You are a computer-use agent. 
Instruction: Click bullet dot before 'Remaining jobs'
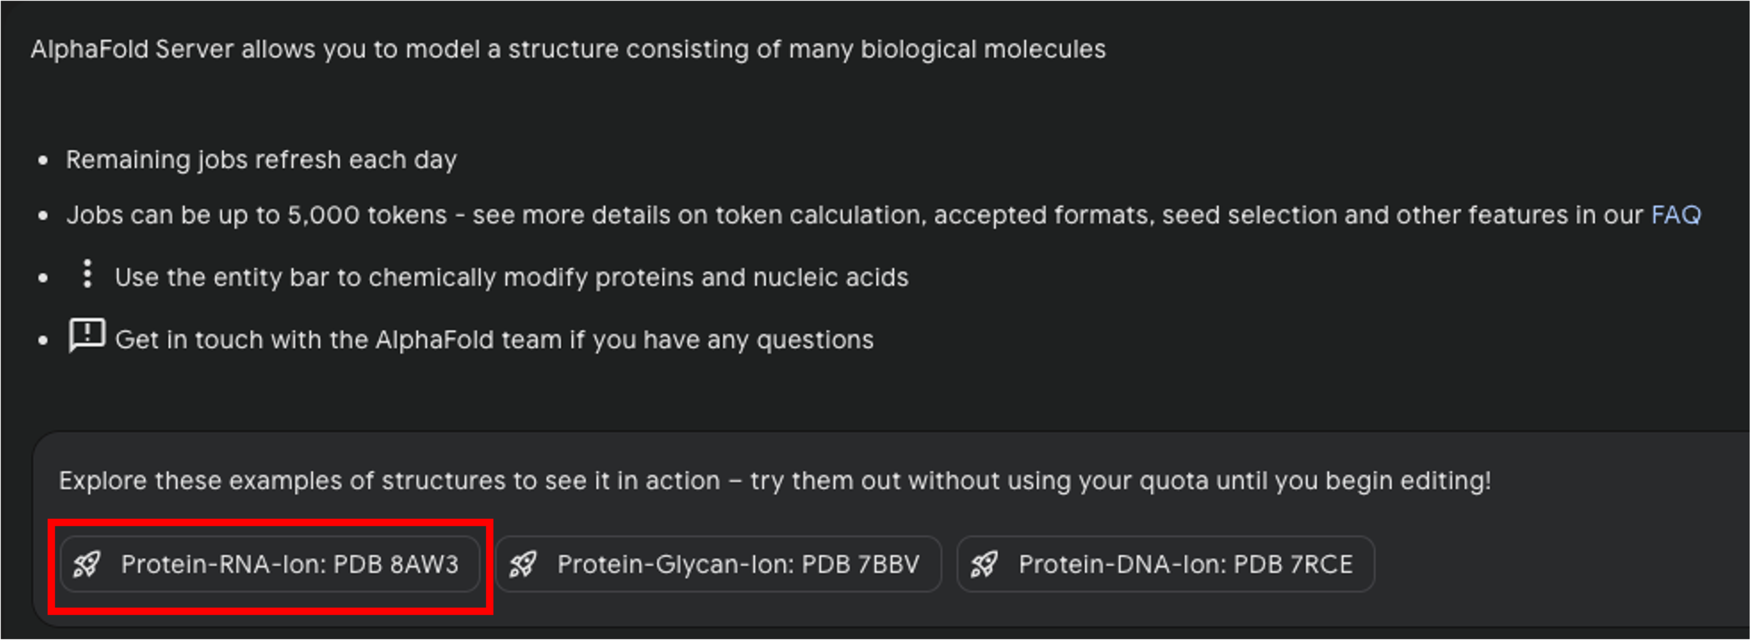tap(44, 161)
